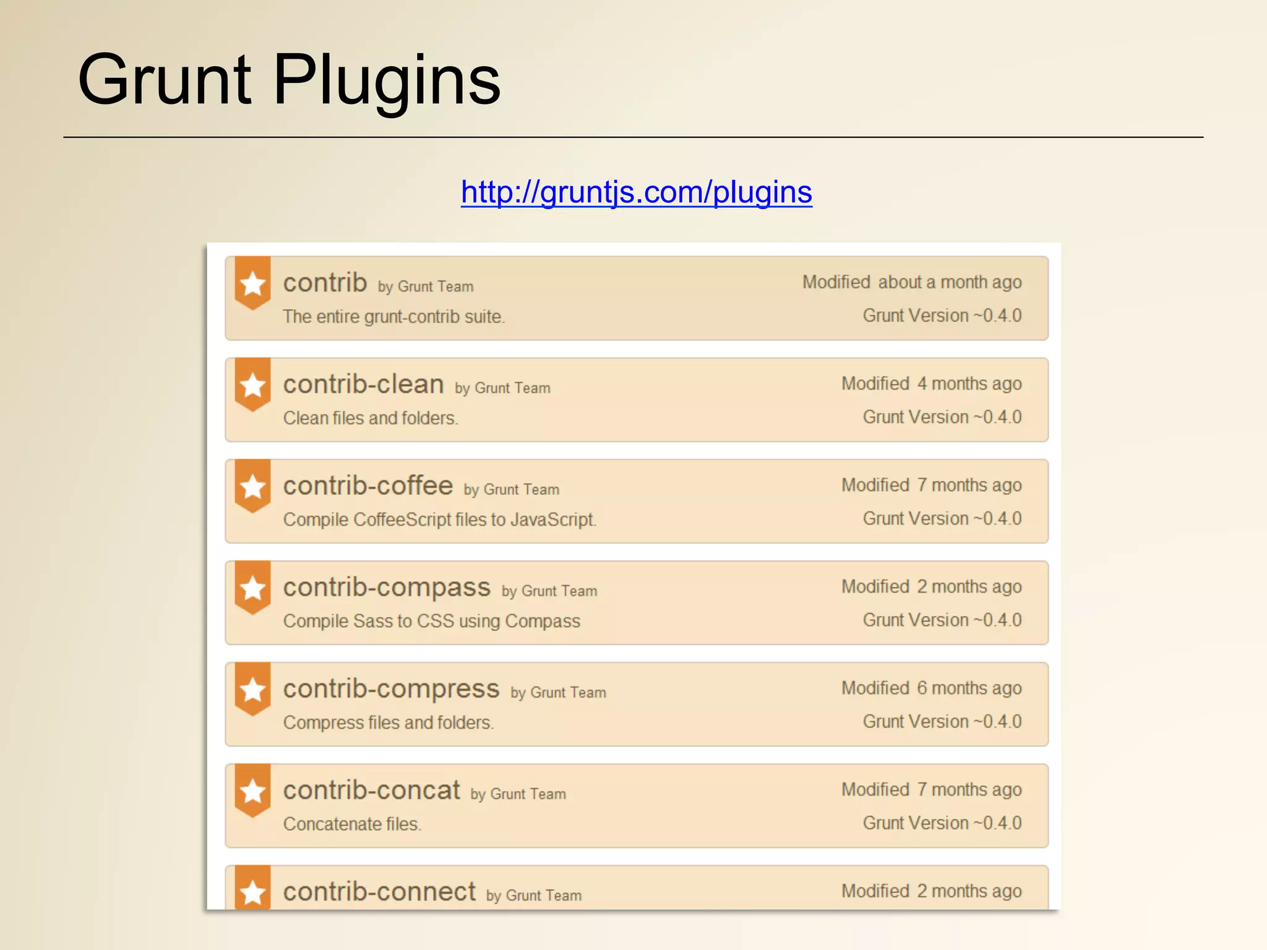Click 'Modified 7 months ago' on contrib-concat
This screenshot has height=950, width=1267.
(x=932, y=790)
